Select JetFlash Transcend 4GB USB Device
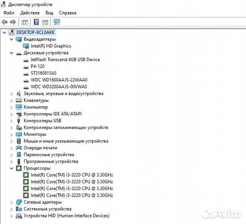Viewport: 246px width, 224px height. point(65,59)
